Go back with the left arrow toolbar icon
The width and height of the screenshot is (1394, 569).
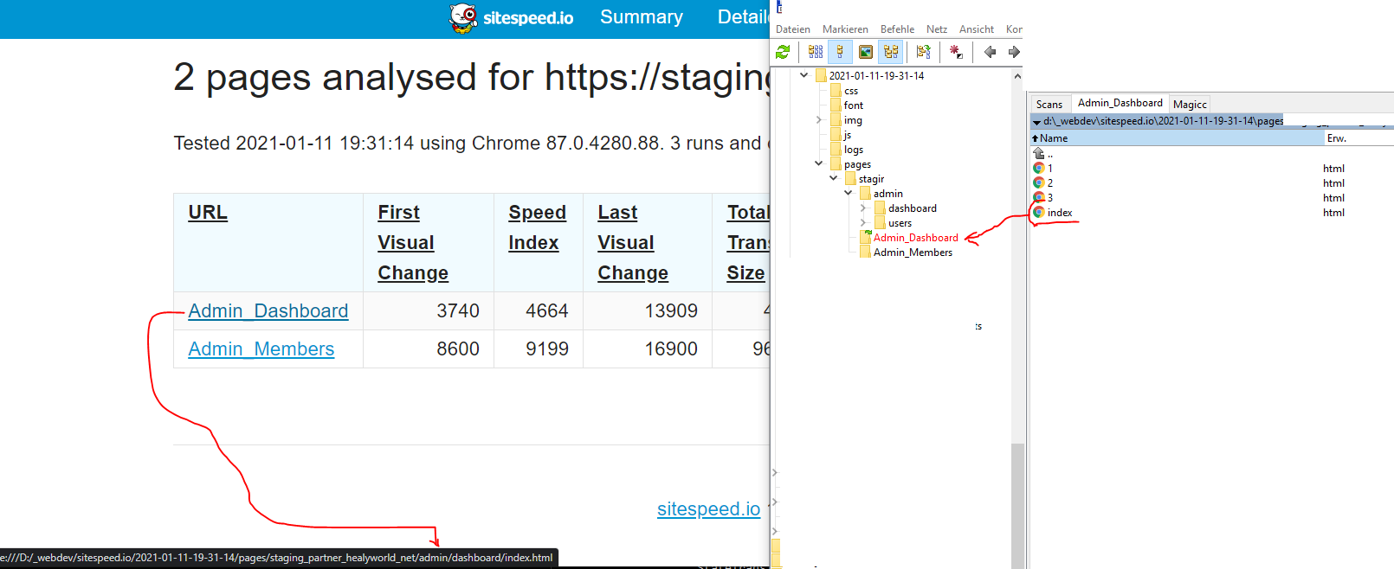click(x=990, y=52)
